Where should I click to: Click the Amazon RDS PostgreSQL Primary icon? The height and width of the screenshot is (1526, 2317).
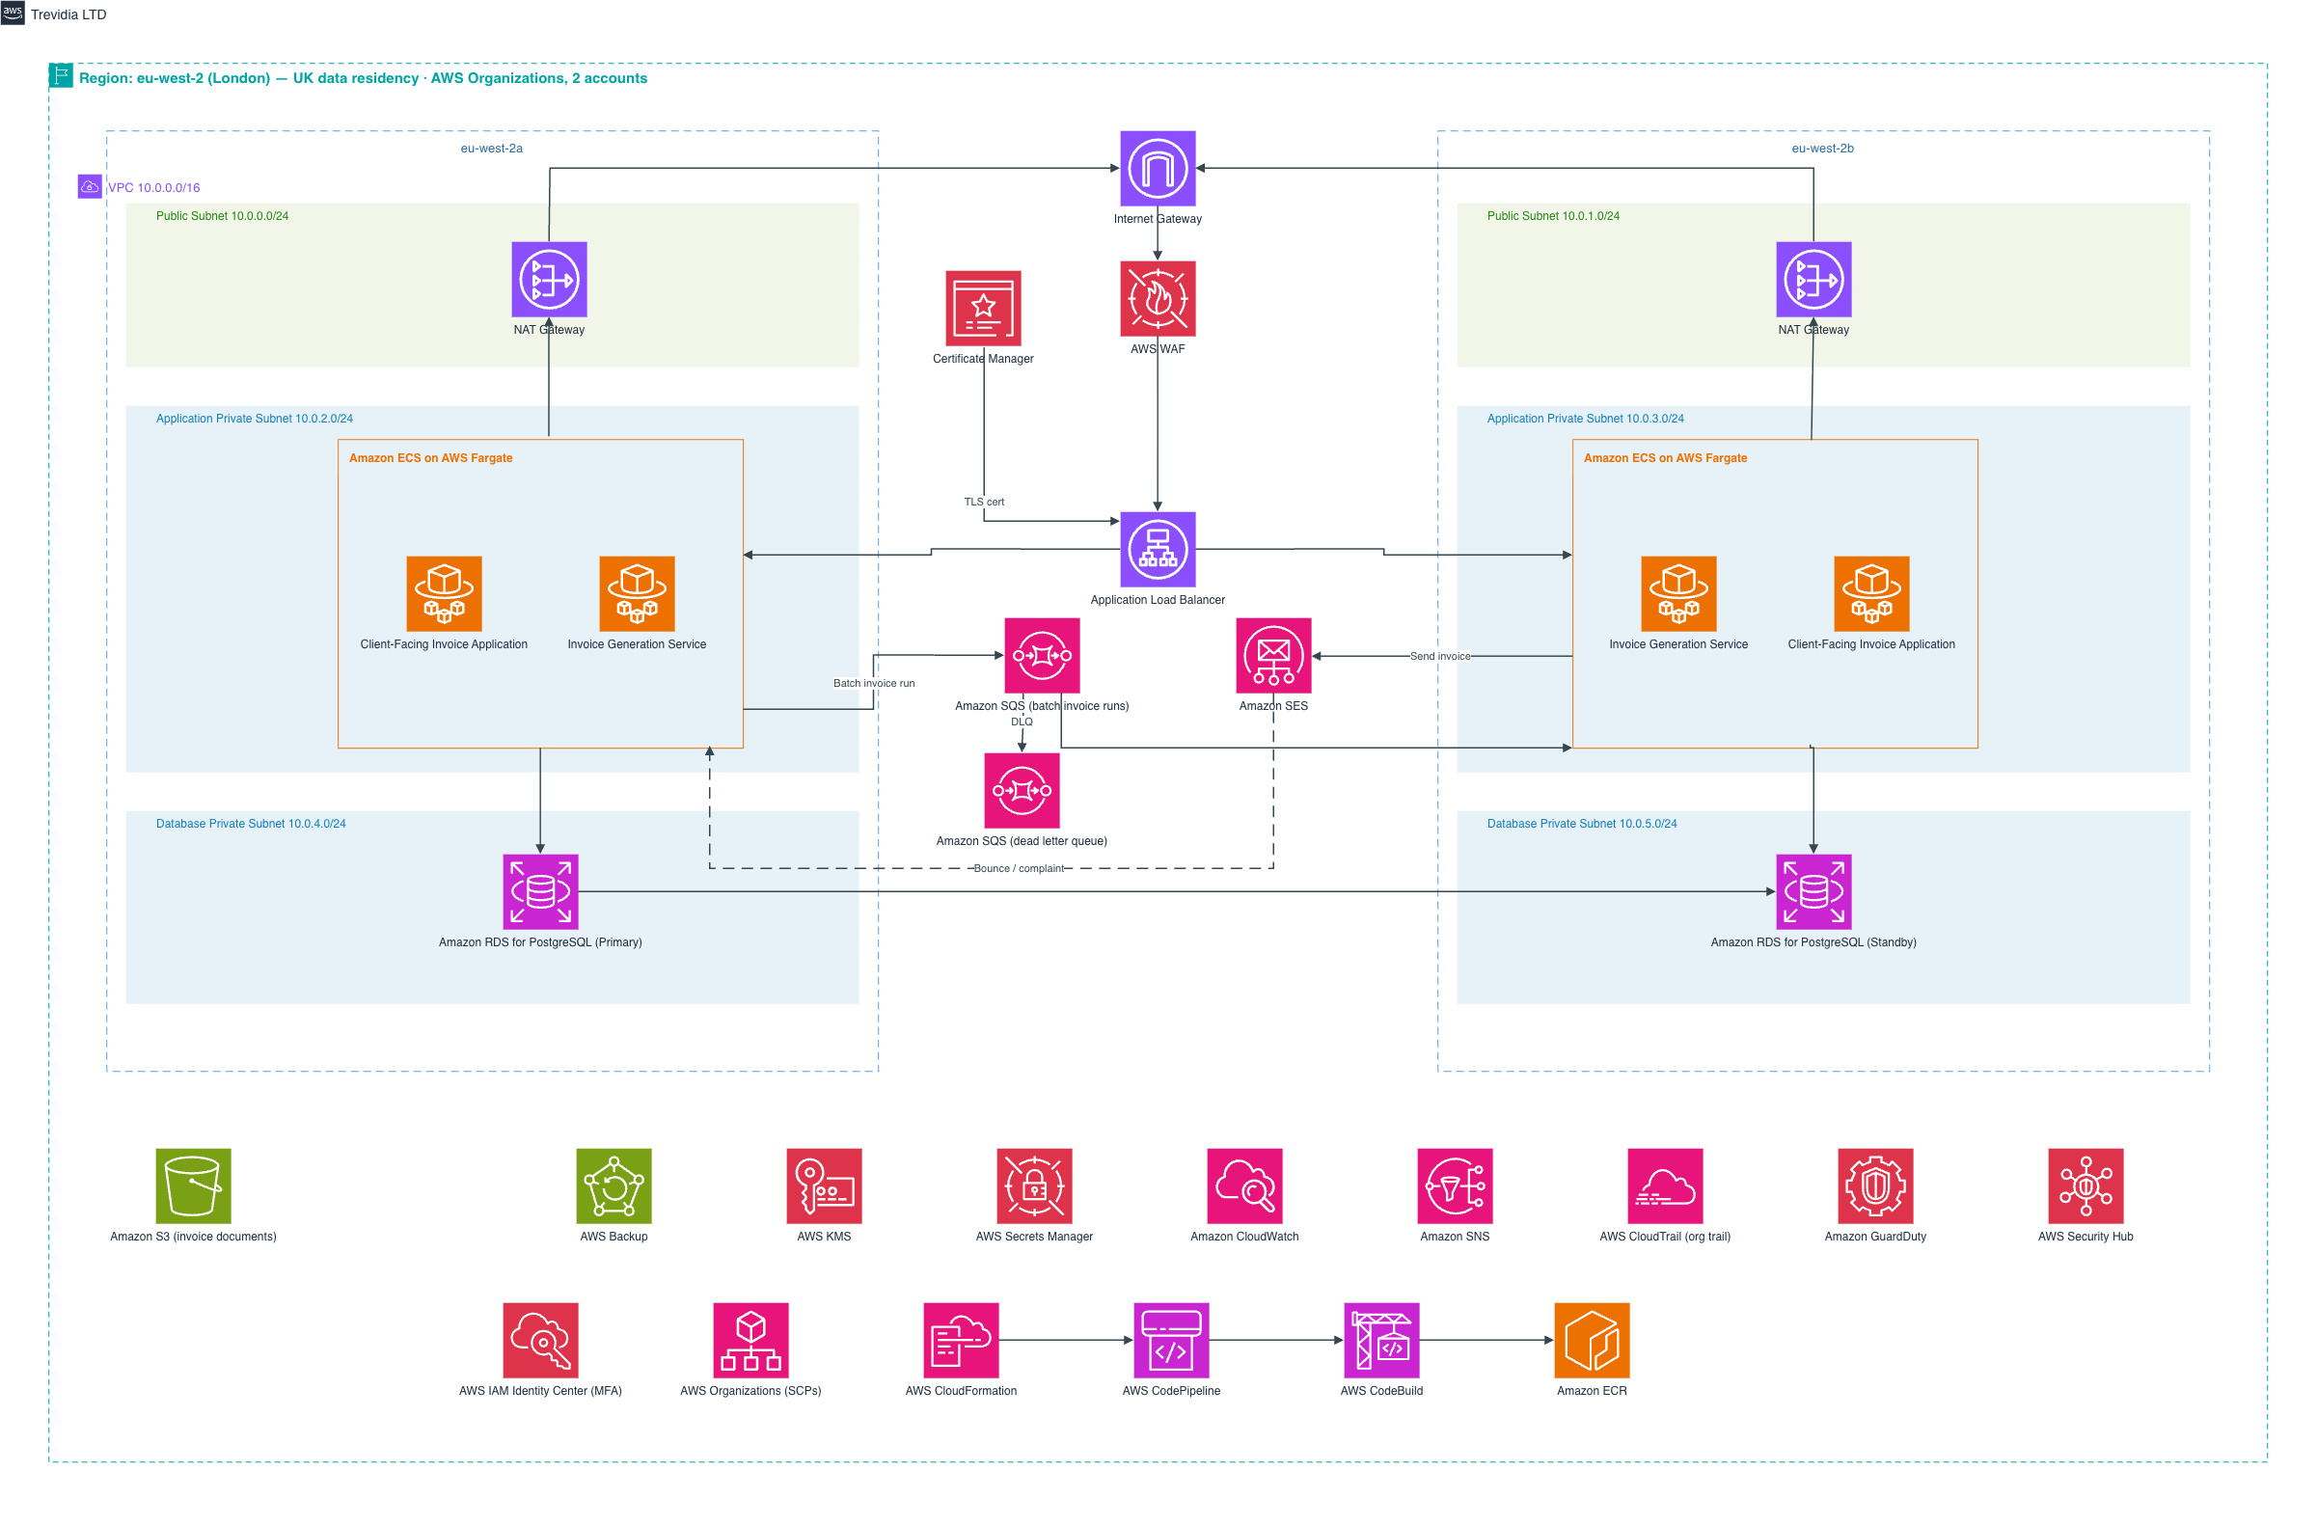click(540, 892)
